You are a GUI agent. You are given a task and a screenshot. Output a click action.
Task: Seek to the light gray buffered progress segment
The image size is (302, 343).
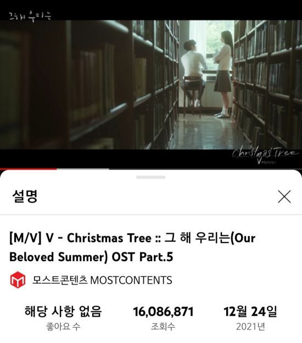(83, 169)
